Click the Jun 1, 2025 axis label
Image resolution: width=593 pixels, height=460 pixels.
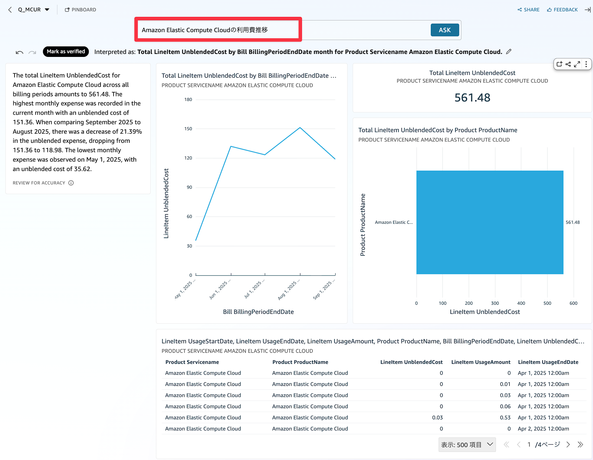click(x=220, y=290)
